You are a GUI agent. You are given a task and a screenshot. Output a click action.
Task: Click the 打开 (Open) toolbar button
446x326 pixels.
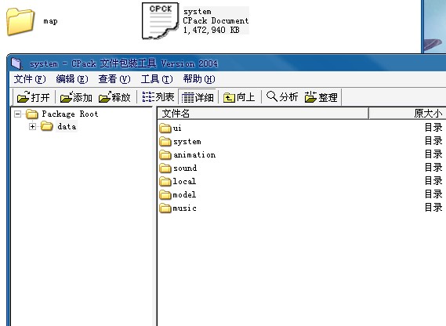33,98
